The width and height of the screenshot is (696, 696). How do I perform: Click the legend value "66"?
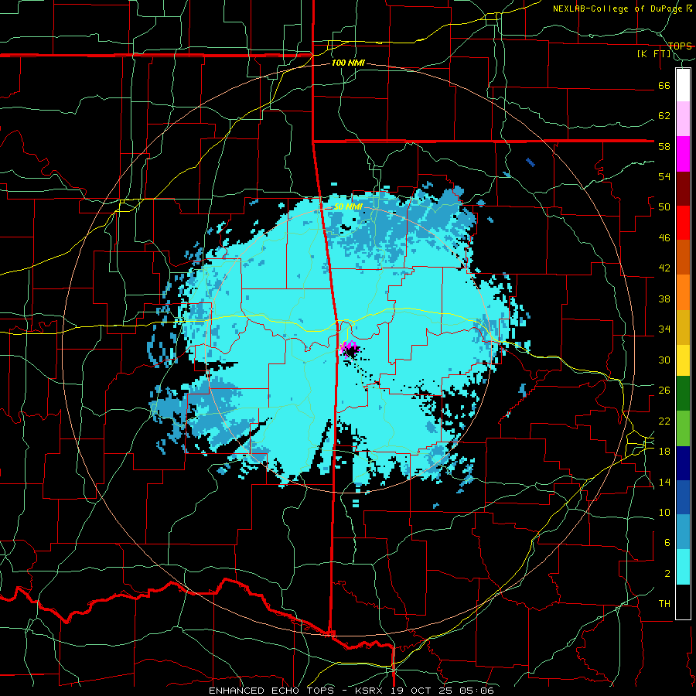(x=664, y=85)
